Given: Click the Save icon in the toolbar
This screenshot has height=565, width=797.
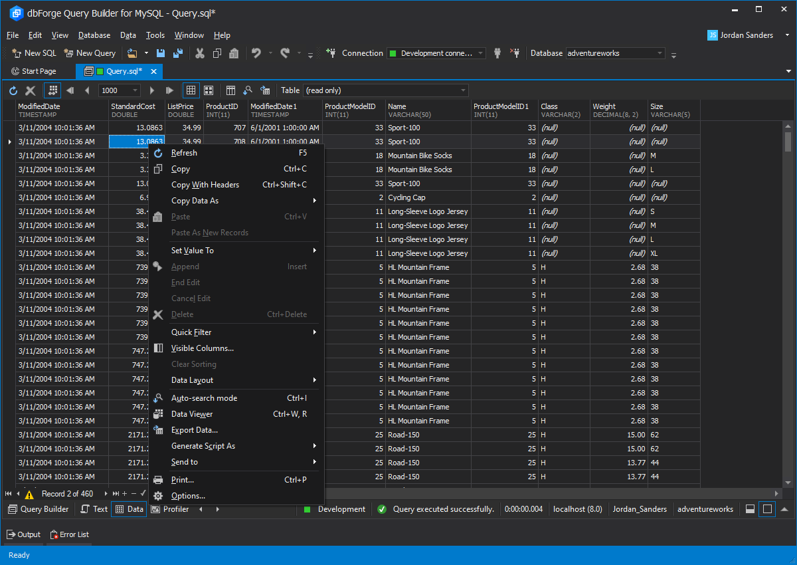Looking at the screenshot, I should [160, 53].
